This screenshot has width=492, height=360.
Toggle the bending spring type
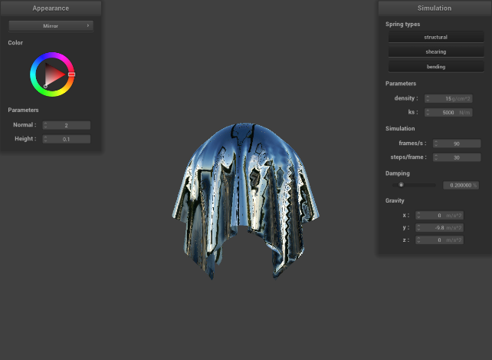click(435, 67)
